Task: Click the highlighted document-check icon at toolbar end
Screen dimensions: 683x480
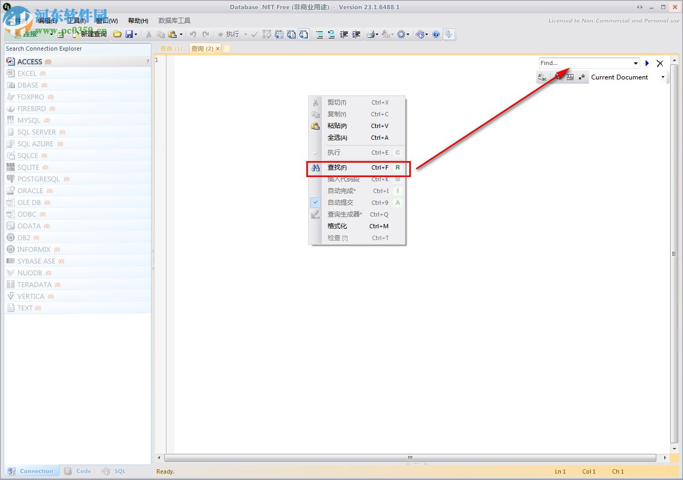Action: coord(449,34)
